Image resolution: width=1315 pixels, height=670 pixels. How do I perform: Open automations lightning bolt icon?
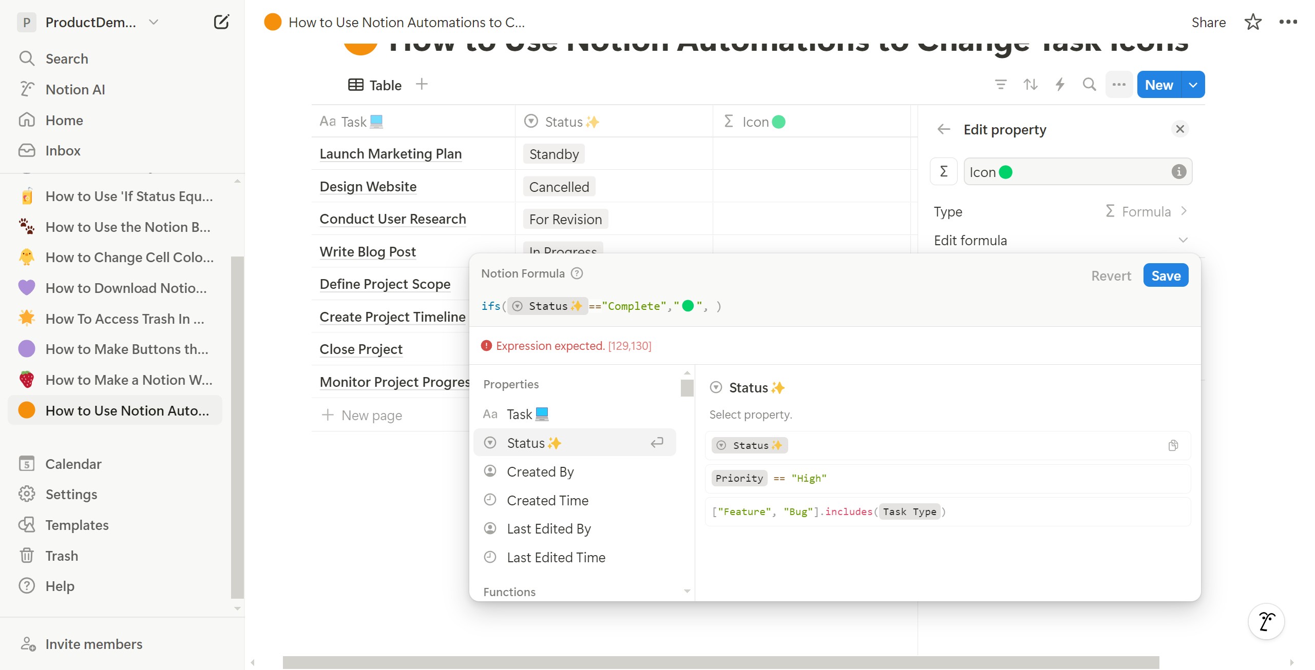1059,85
